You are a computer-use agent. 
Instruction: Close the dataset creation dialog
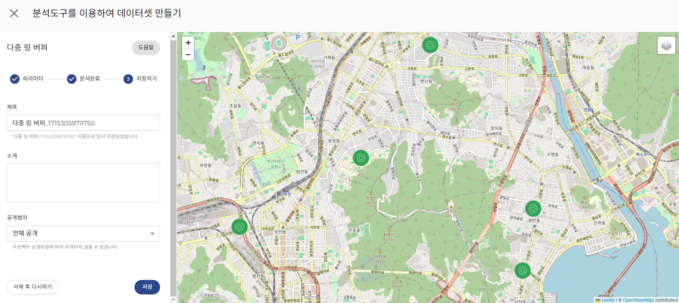click(14, 13)
